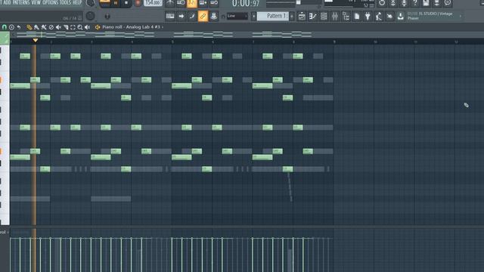Screen dimensions: 484x272
Task: Add a new pattern with plus button
Action: [292, 16]
